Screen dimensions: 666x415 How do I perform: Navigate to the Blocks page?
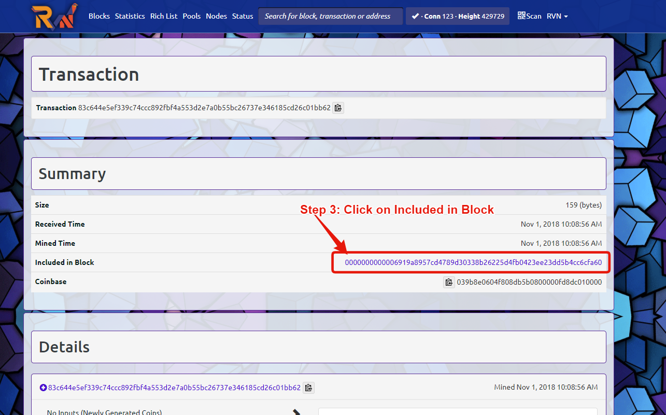pos(99,16)
